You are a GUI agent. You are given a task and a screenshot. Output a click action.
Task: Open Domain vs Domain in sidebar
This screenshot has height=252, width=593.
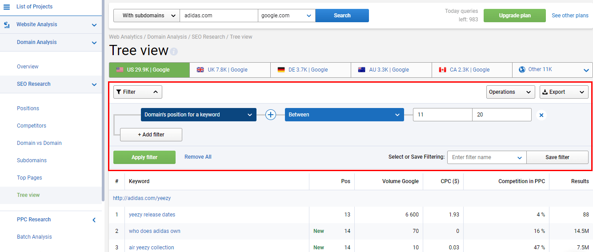click(x=39, y=143)
